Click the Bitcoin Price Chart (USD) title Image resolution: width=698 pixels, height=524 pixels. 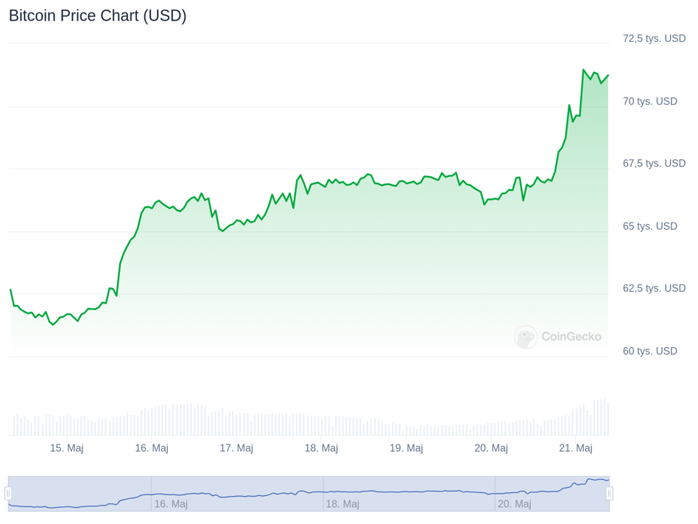click(98, 15)
